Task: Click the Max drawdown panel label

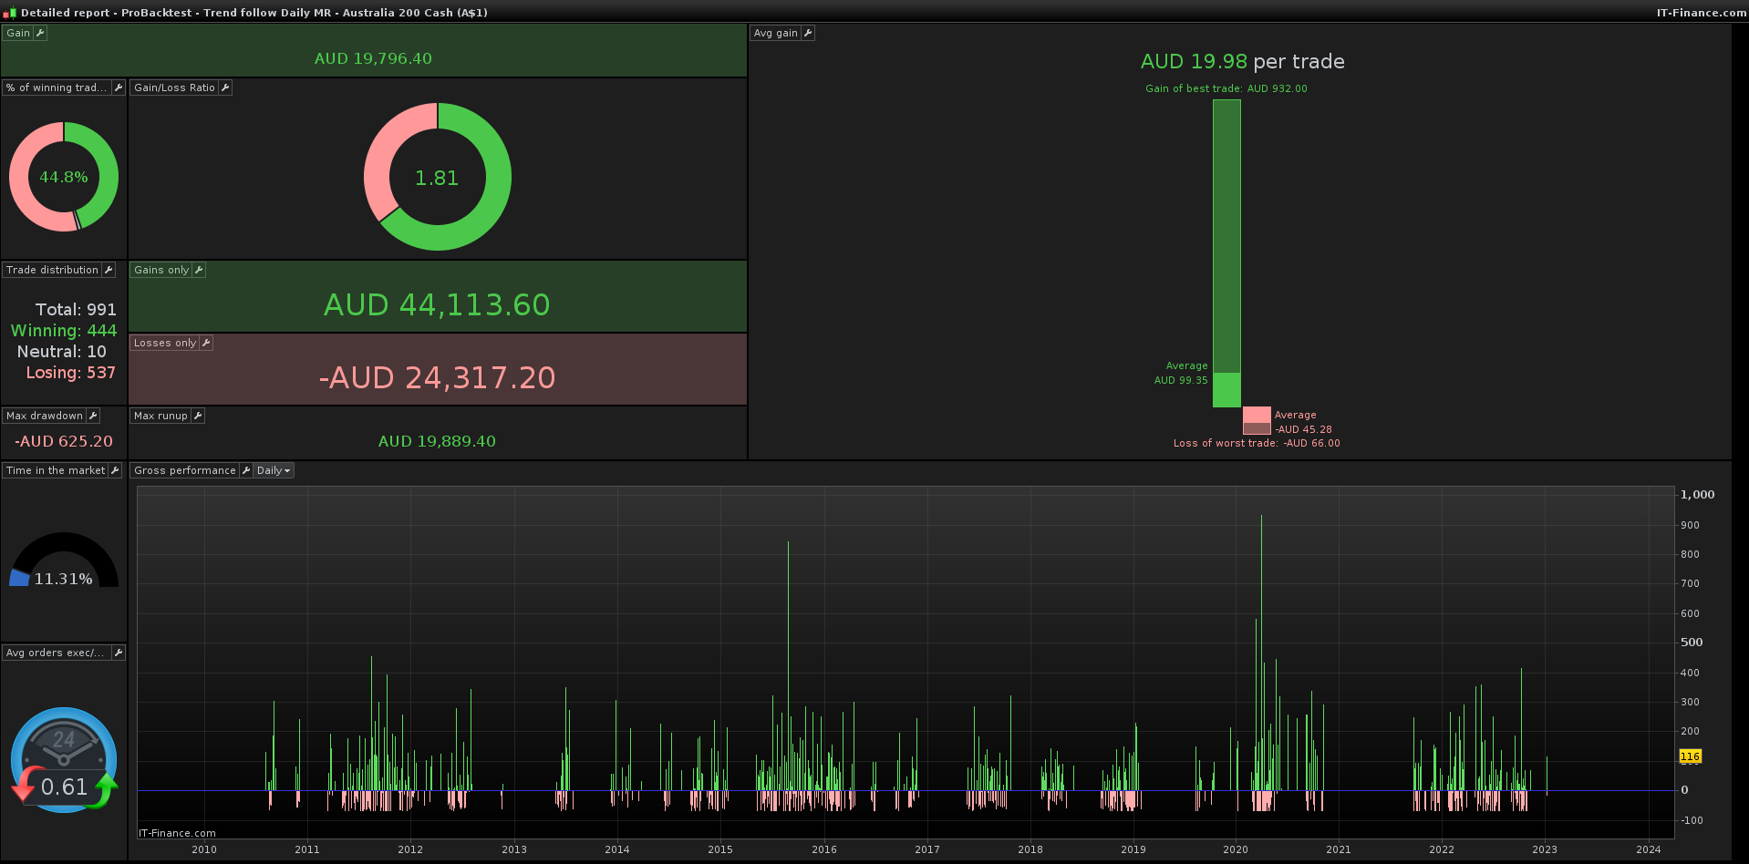Action: [x=45, y=416]
